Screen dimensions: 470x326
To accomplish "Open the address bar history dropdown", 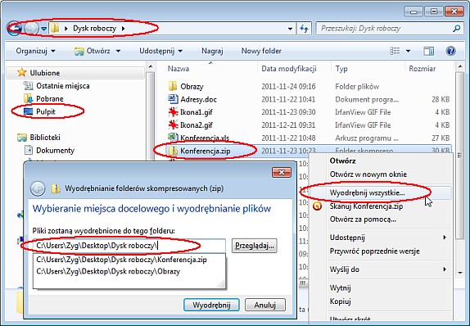I will [x=290, y=29].
